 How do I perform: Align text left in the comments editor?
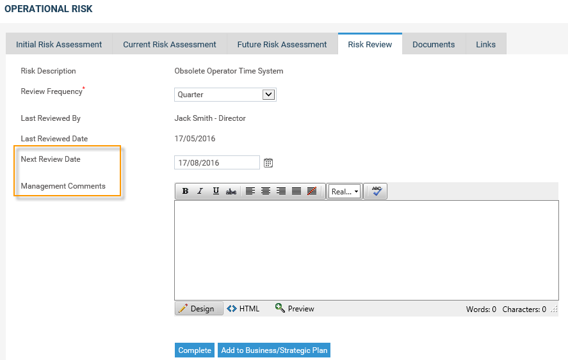point(250,191)
